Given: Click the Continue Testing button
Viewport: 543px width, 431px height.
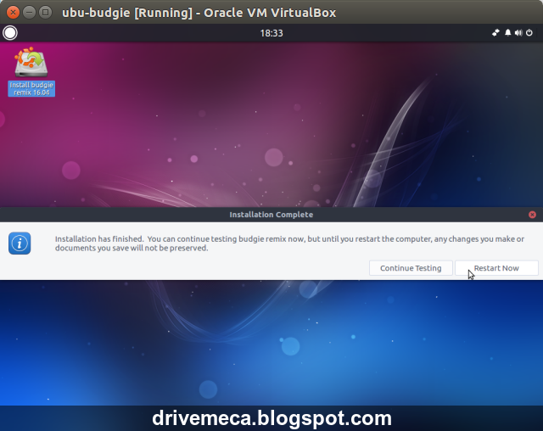Looking at the screenshot, I should tap(411, 268).
